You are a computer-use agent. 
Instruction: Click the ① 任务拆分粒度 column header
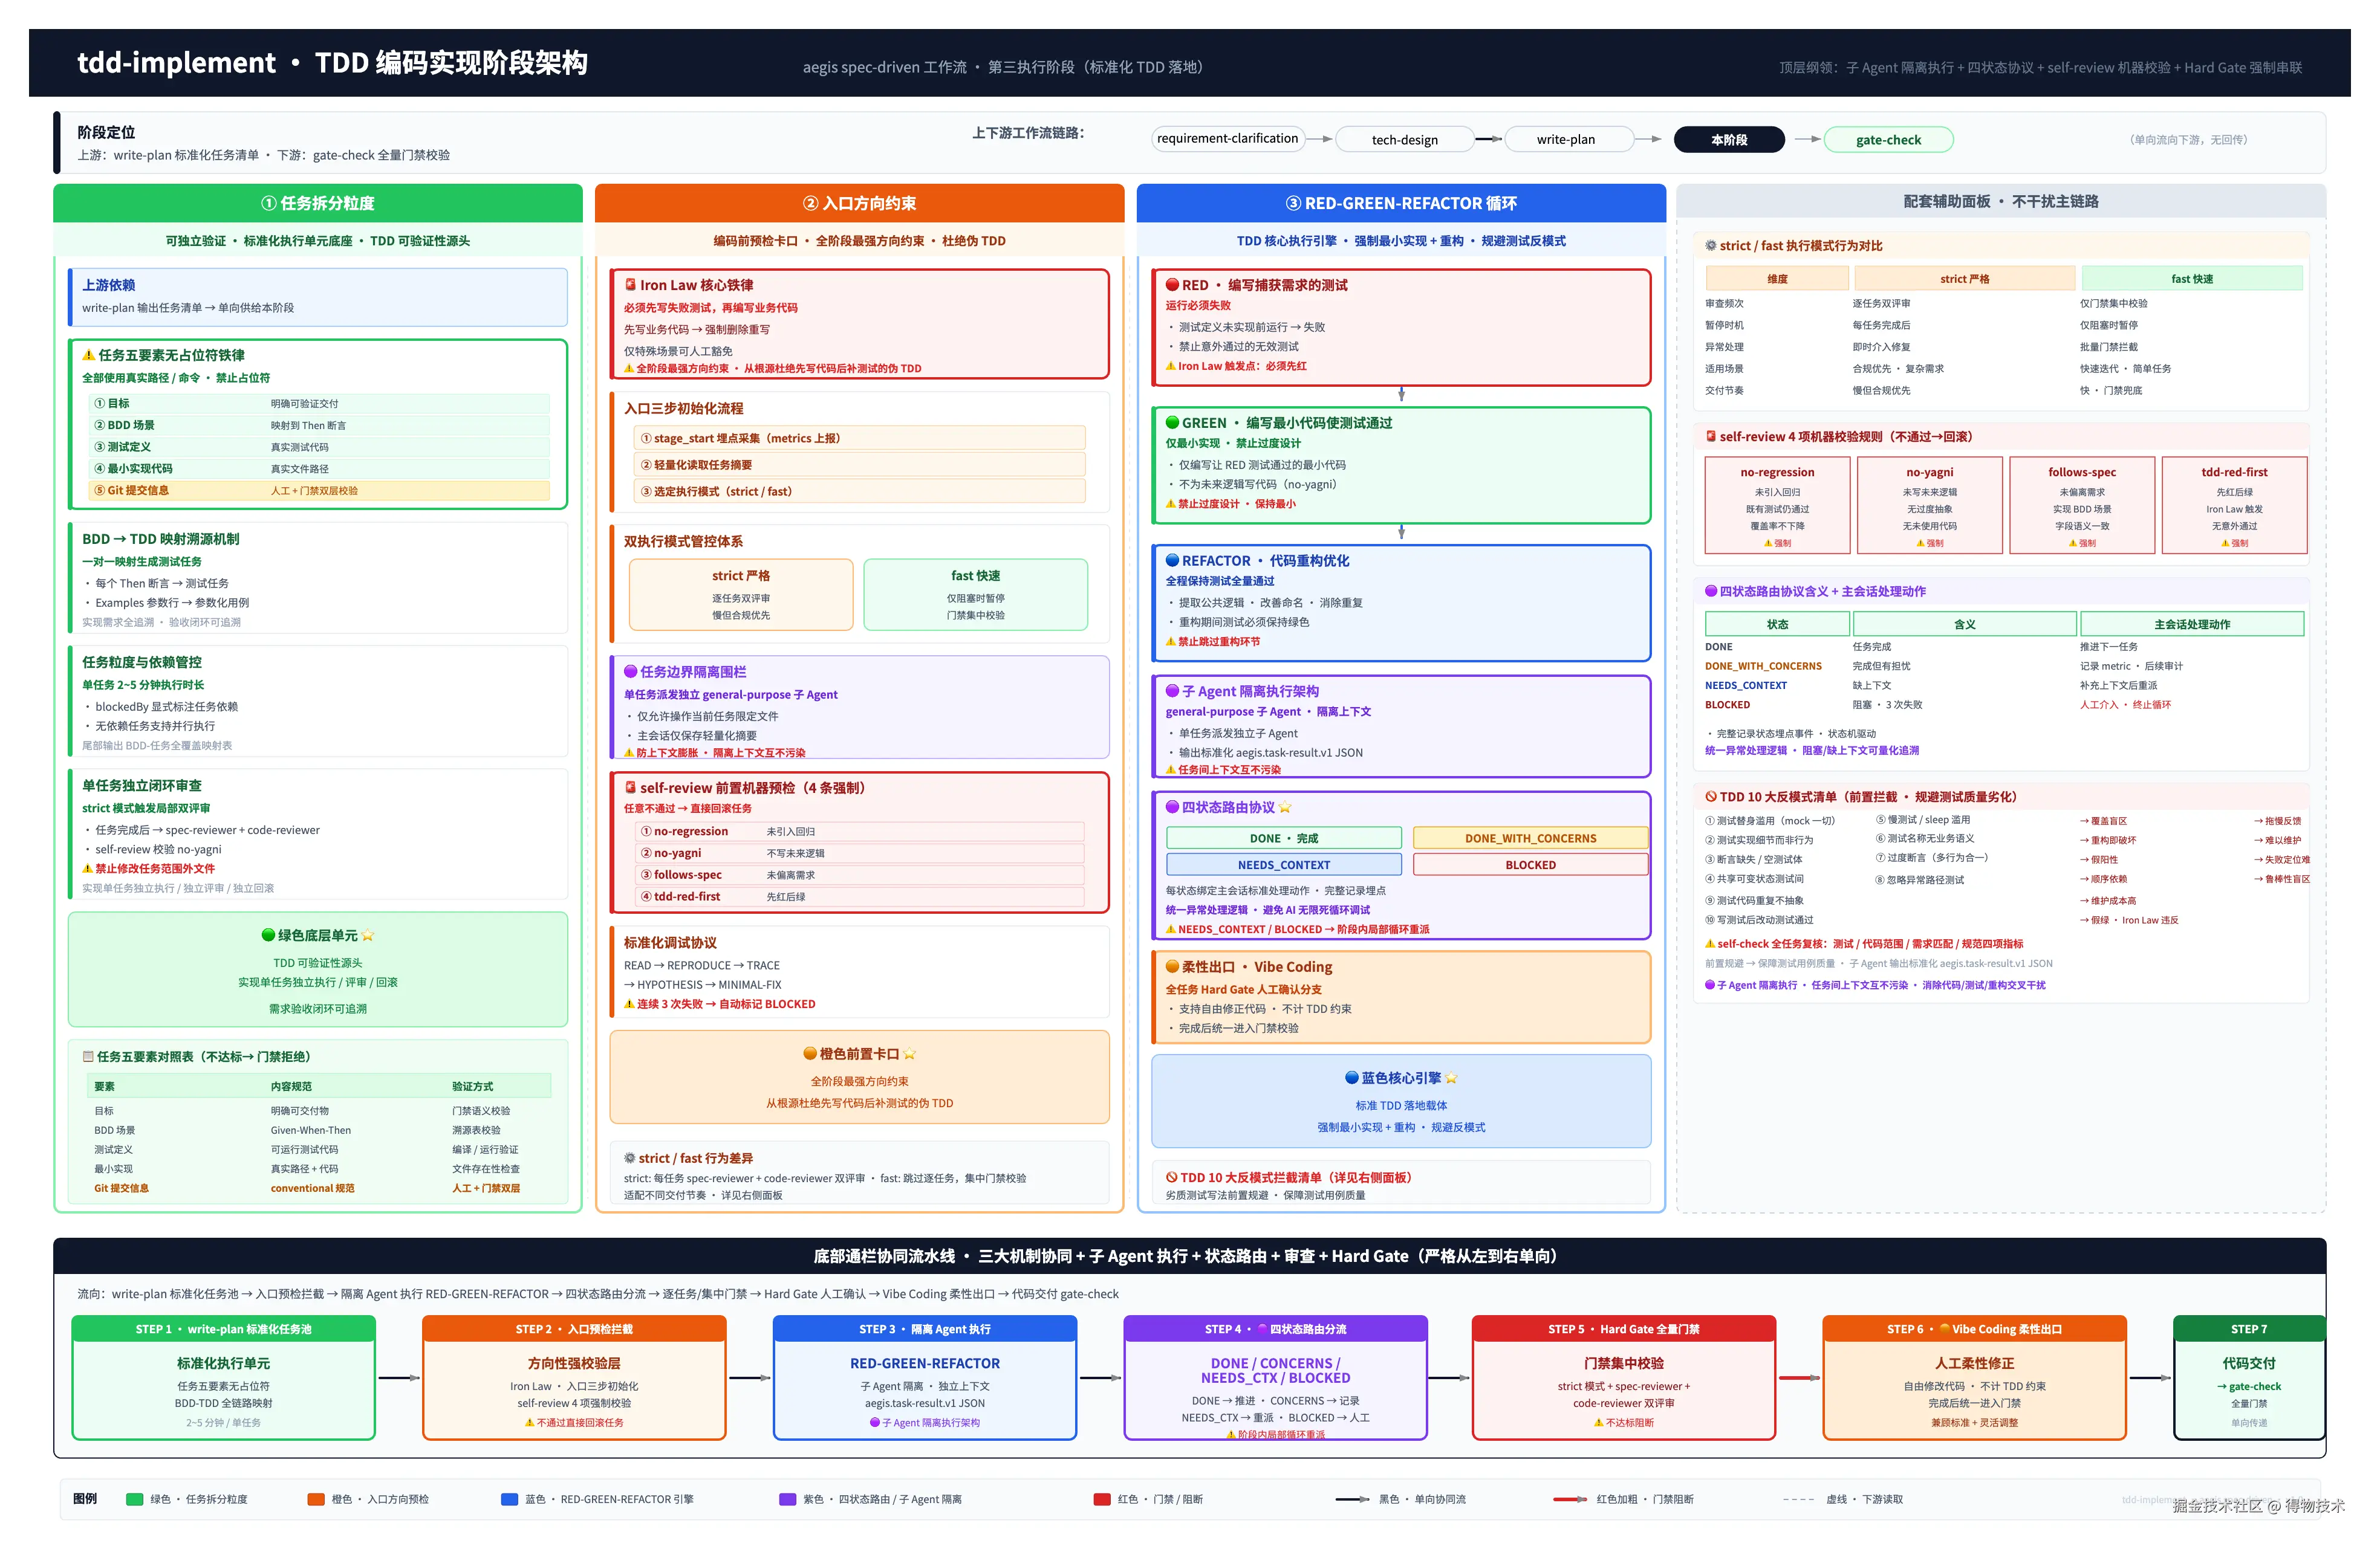point(318,203)
